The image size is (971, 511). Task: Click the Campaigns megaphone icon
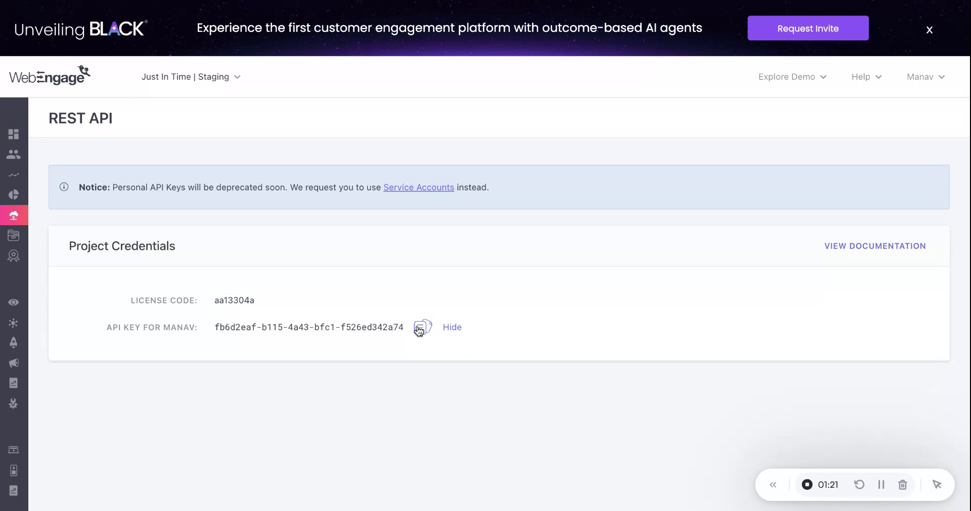[x=14, y=363]
